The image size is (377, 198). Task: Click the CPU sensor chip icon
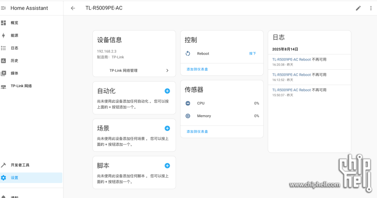[x=188, y=103]
